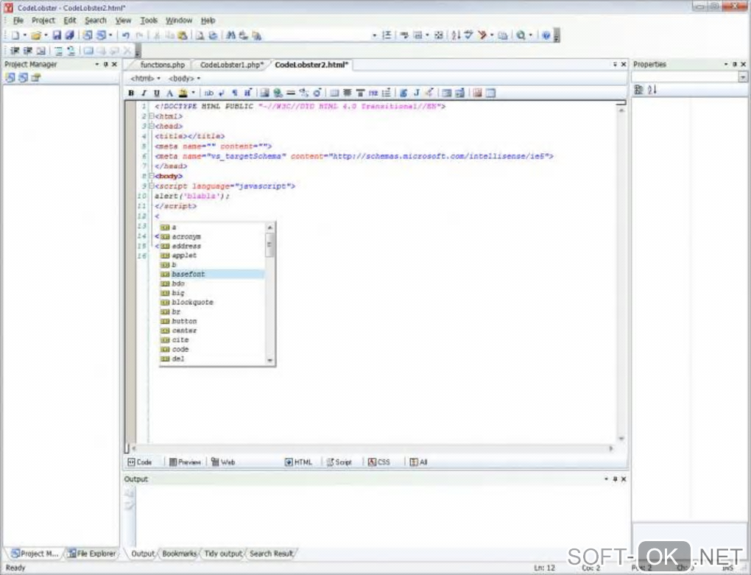
Task: Open the highlight color dropdown arrow
Action: (193, 93)
